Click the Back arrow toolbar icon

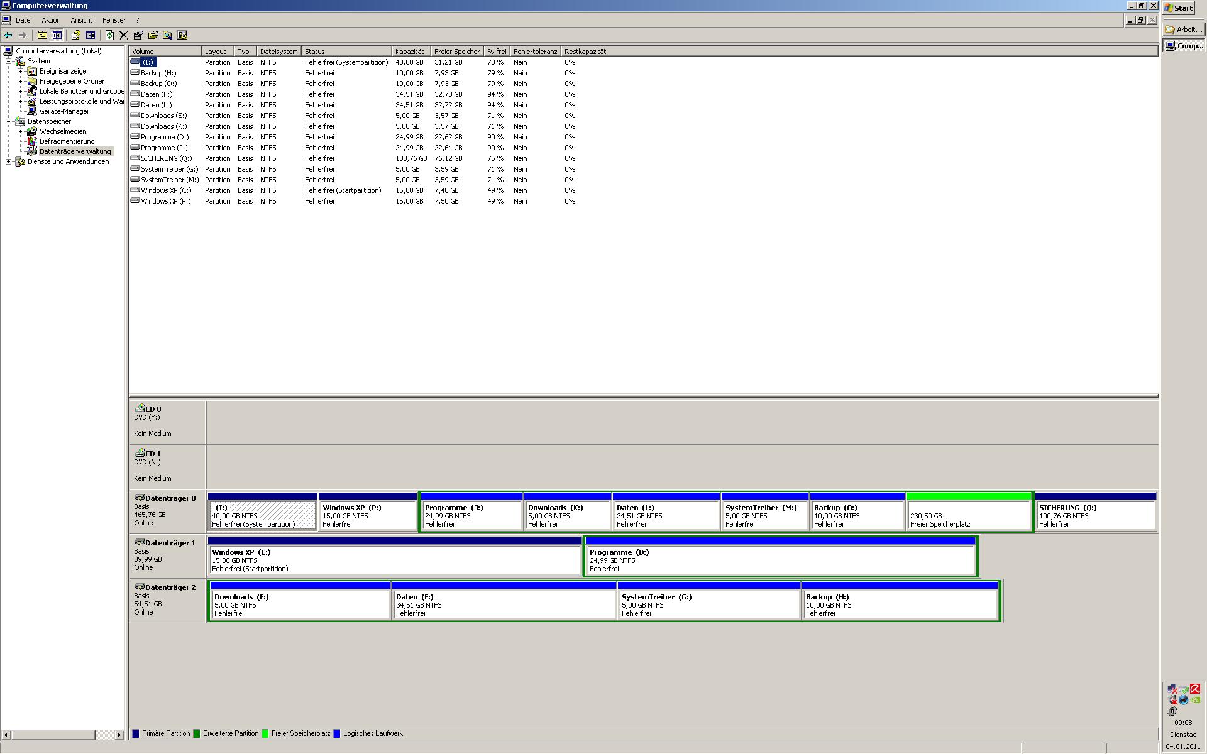(8, 36)
